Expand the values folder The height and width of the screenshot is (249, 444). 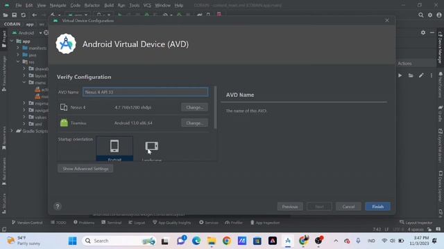(24, 117)
